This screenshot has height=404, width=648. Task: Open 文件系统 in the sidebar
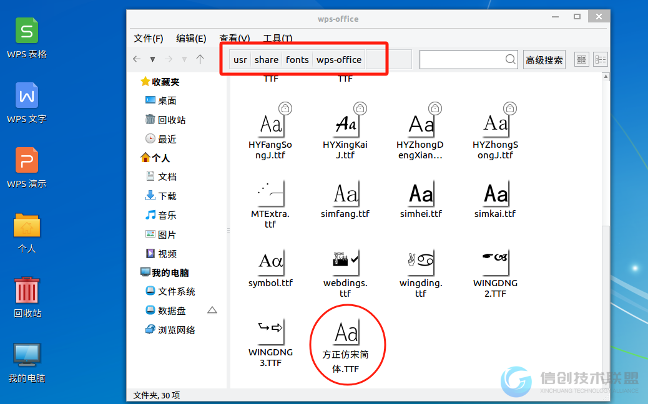coord(176,291)
